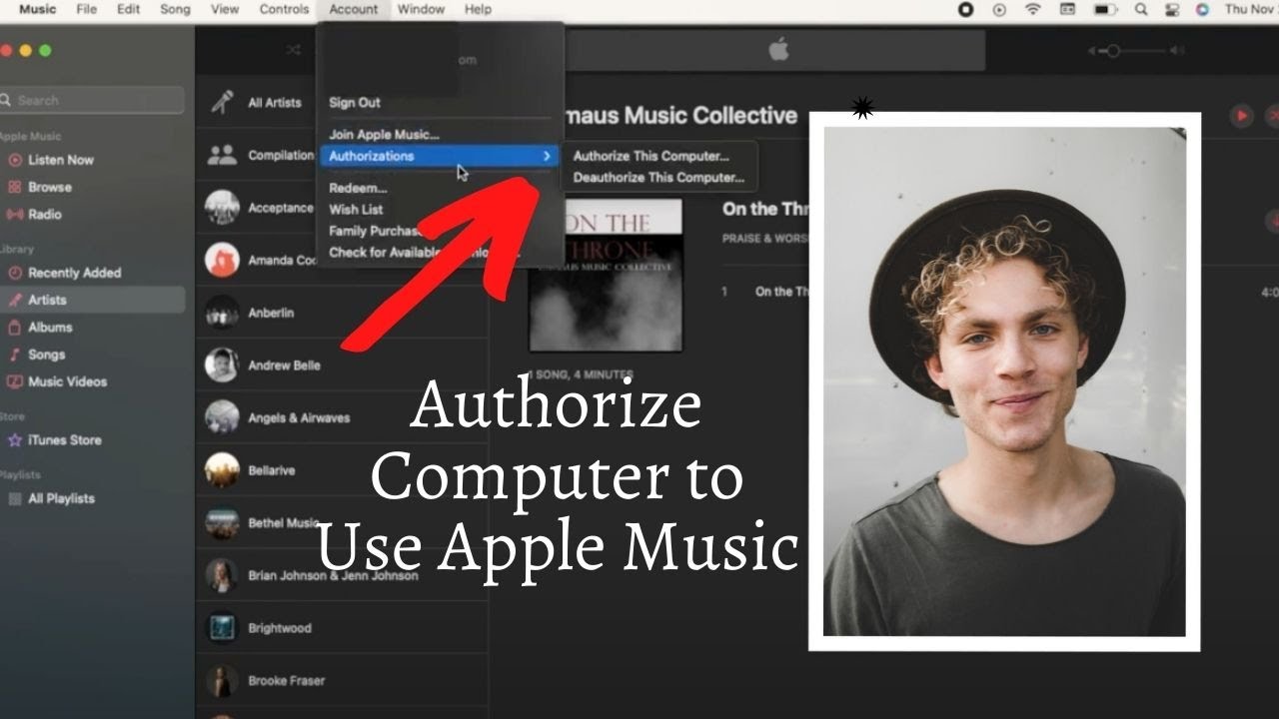This screenshot has height=719, width=1279.
Task: Select Brightwood in artist list
Action: pyautogui.click(x=342, y=628)
